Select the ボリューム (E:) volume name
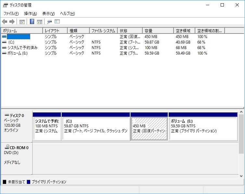The width and height of the screenshot is (245, 194). 18,53
